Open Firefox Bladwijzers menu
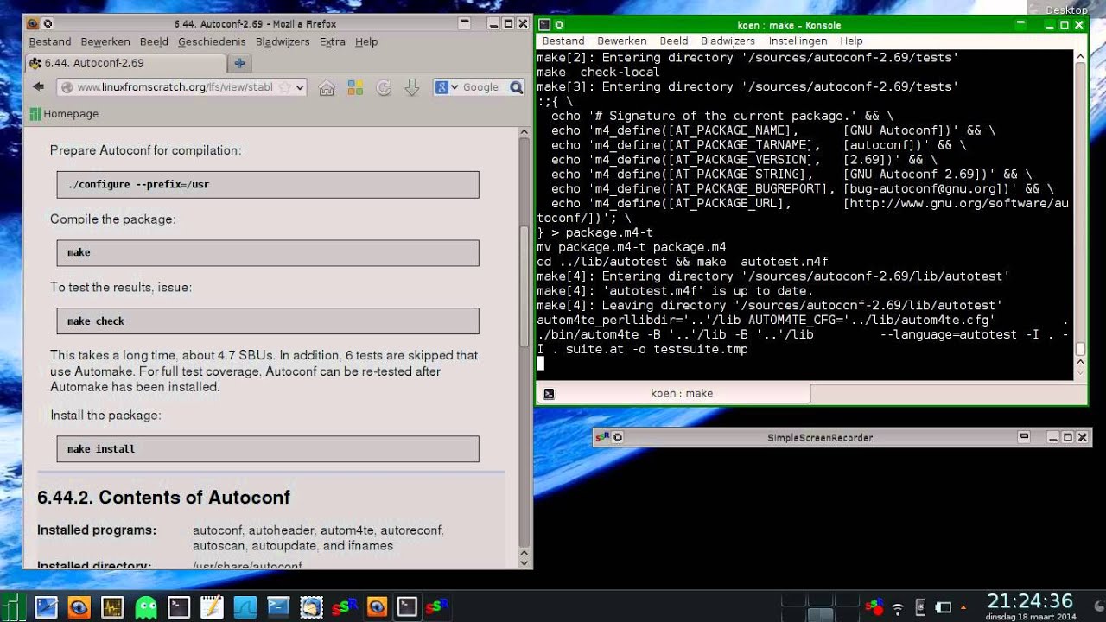 click(282, 41)
